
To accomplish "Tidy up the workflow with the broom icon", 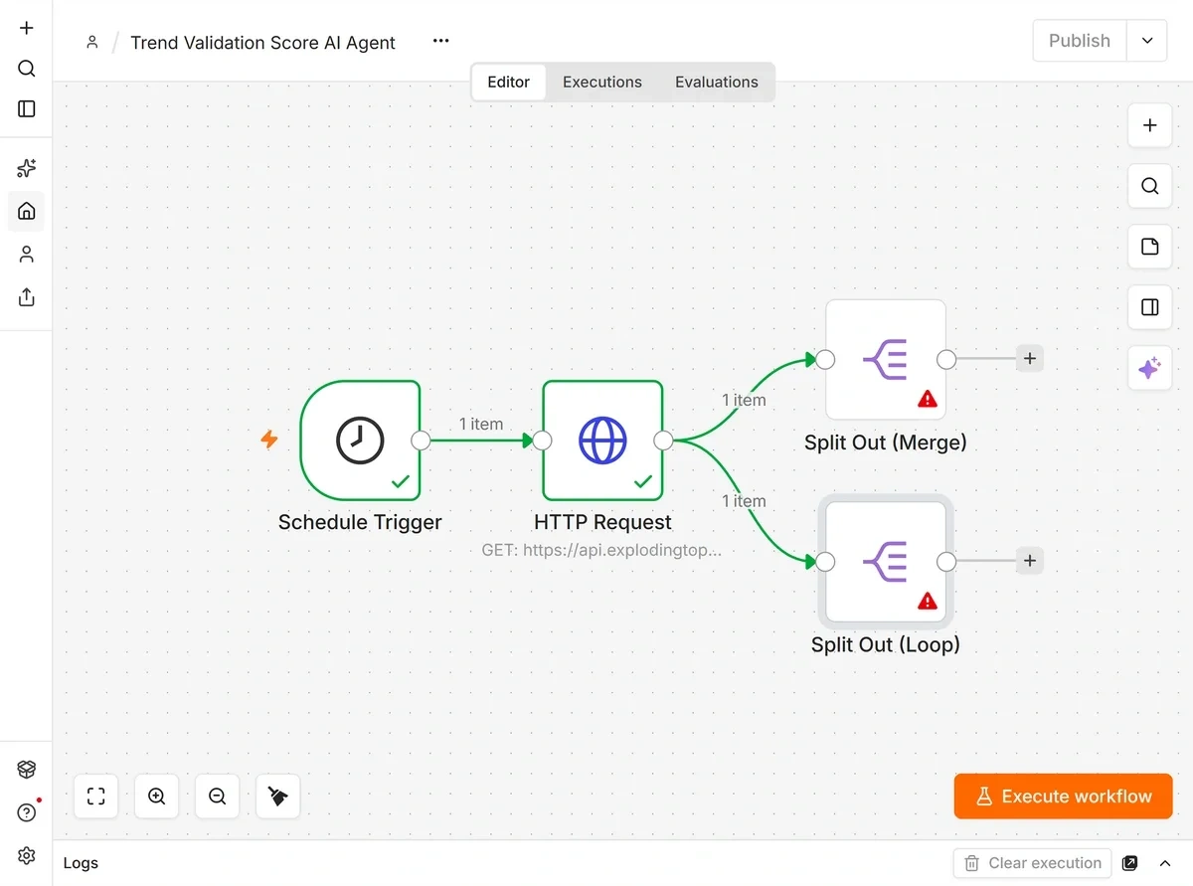I will pyautogui.click(x=277, y=797).
